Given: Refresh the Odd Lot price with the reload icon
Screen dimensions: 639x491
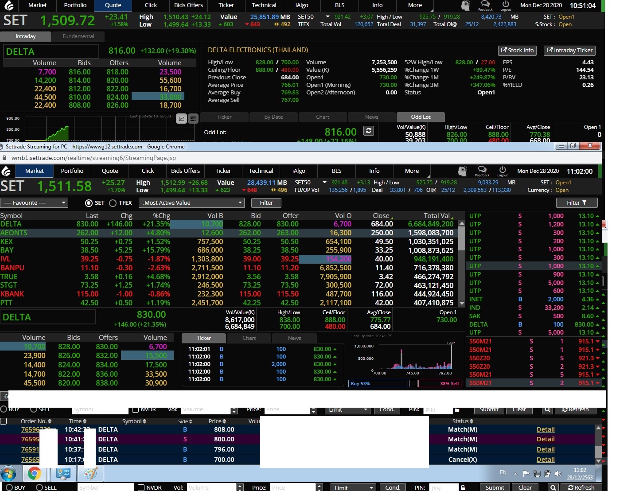Looking at the screenshot, I should [368, 131].
